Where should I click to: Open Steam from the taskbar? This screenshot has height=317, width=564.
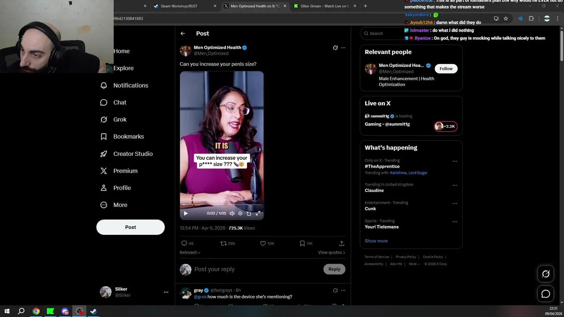[93, 311]
